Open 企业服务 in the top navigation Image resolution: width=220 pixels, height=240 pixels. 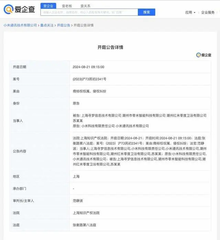point(208,12)
